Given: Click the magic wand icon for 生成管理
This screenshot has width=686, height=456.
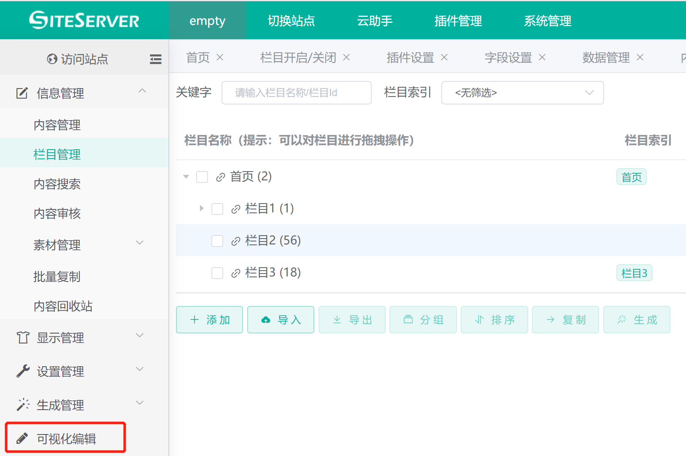Looking at the screenshot, I should coord(23,405).
